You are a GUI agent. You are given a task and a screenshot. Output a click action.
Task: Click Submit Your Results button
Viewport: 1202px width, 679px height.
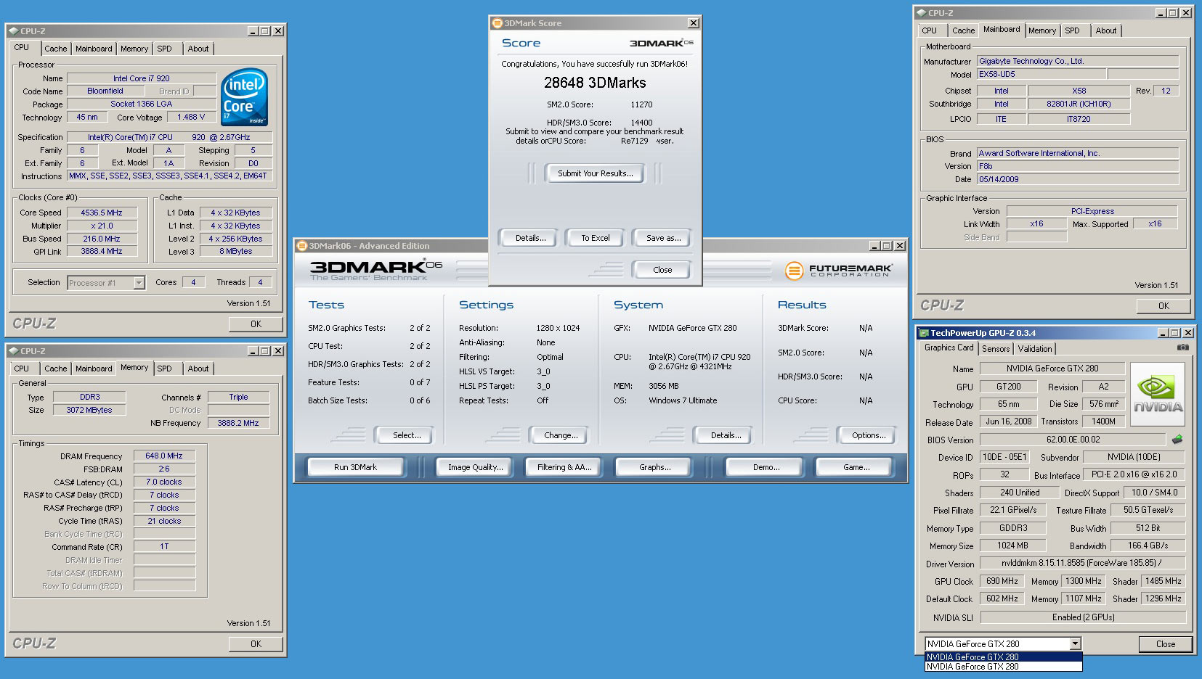pyautogui.click(x=595, y=173)
